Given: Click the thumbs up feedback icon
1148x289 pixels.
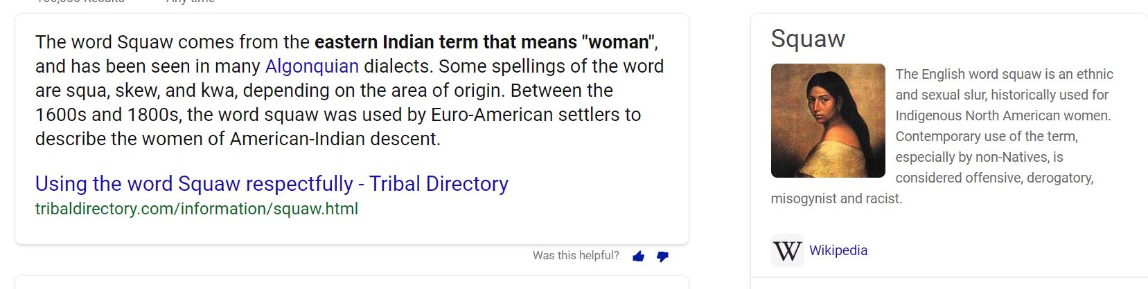Looking at the screenshot, I should click(x=638, y=257).
